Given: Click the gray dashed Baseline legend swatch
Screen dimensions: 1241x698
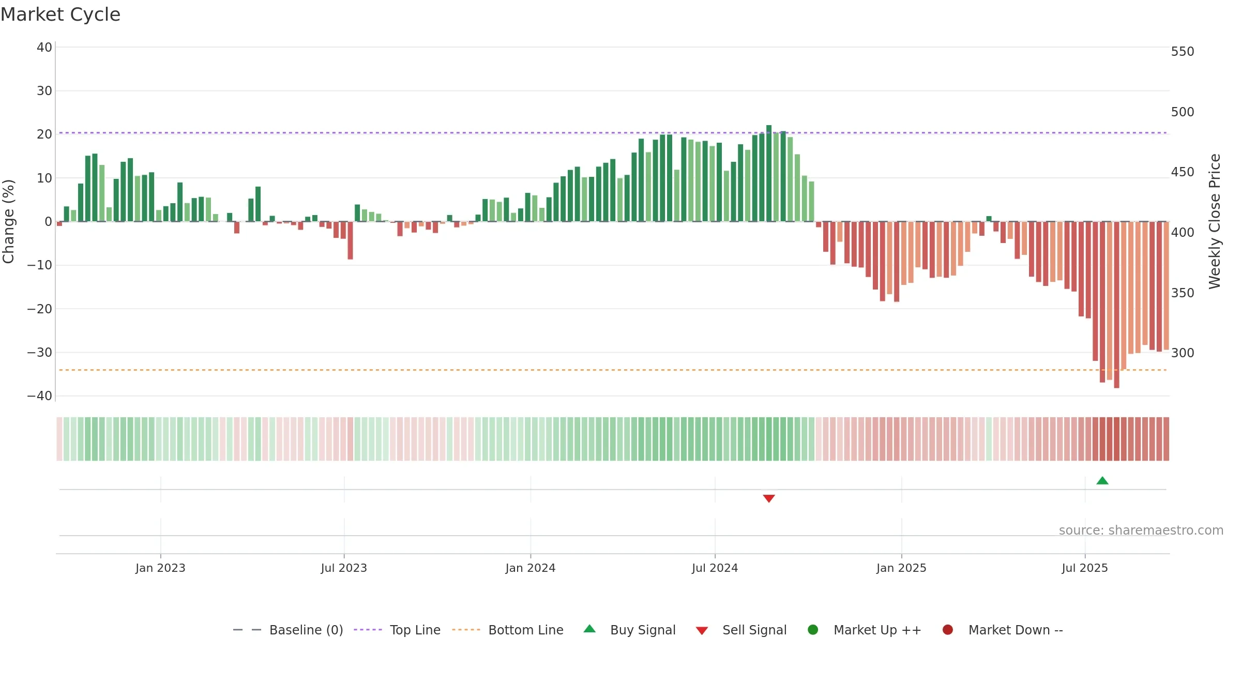Looking at the screenshot, I should (x=247, y=630).
